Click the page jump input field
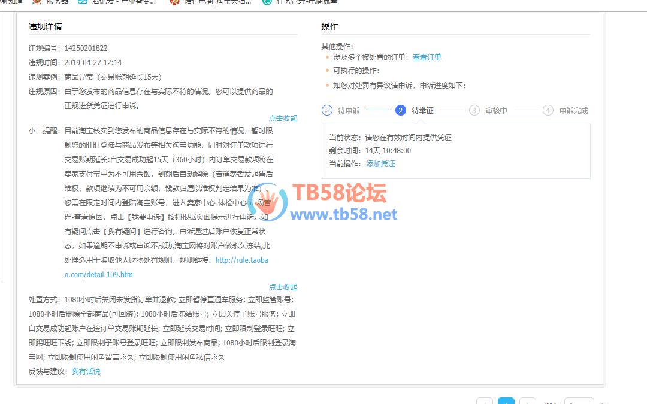Screen dimensions: 647x404 [579, 401]
